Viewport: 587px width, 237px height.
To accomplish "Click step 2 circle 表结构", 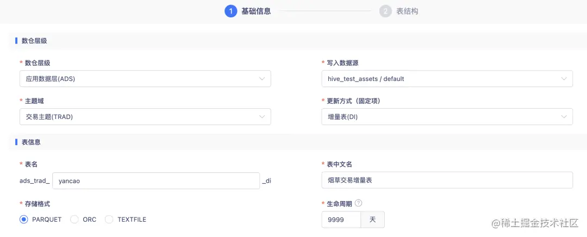I will tap(385, 11).
